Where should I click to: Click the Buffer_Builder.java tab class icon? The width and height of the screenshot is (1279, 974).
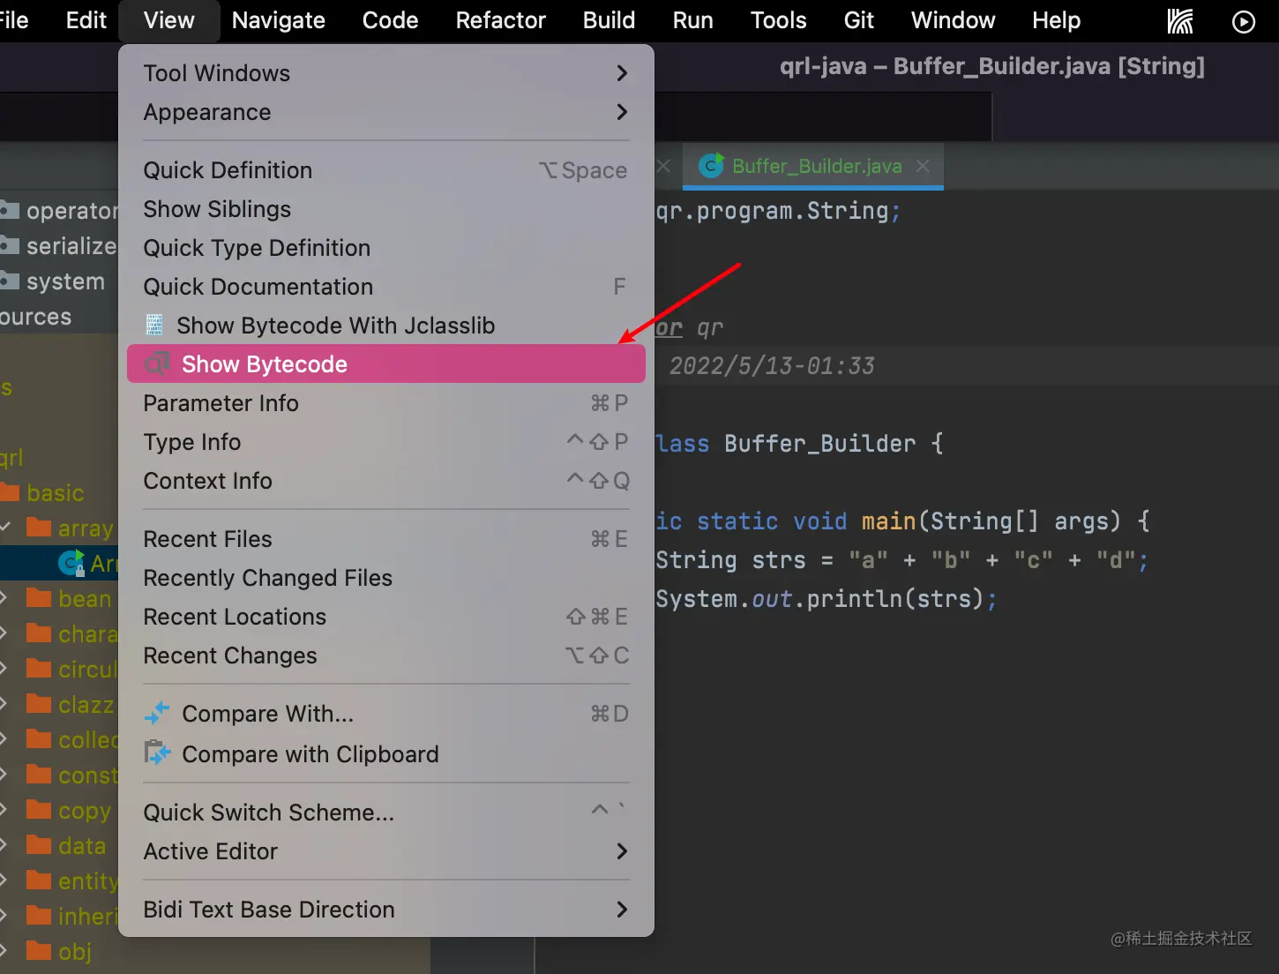pos(710,166)
